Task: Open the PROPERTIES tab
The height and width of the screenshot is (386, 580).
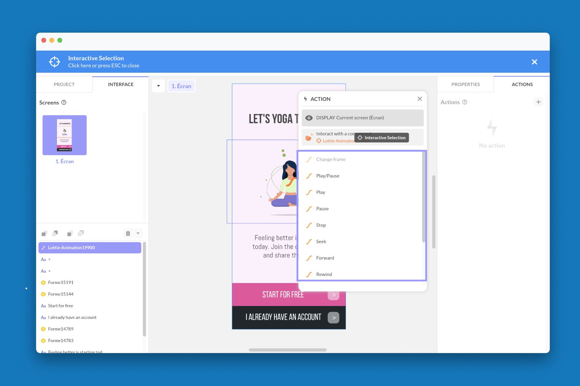Action: pyautogui.click(x=465, y=84)
